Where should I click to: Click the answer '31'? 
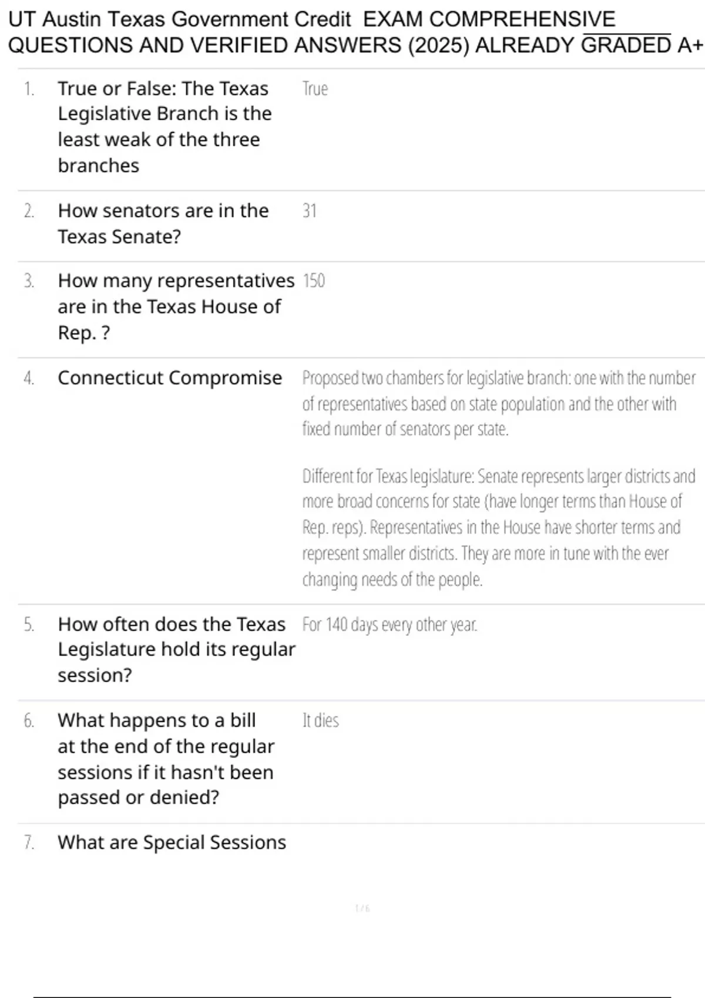310,211
